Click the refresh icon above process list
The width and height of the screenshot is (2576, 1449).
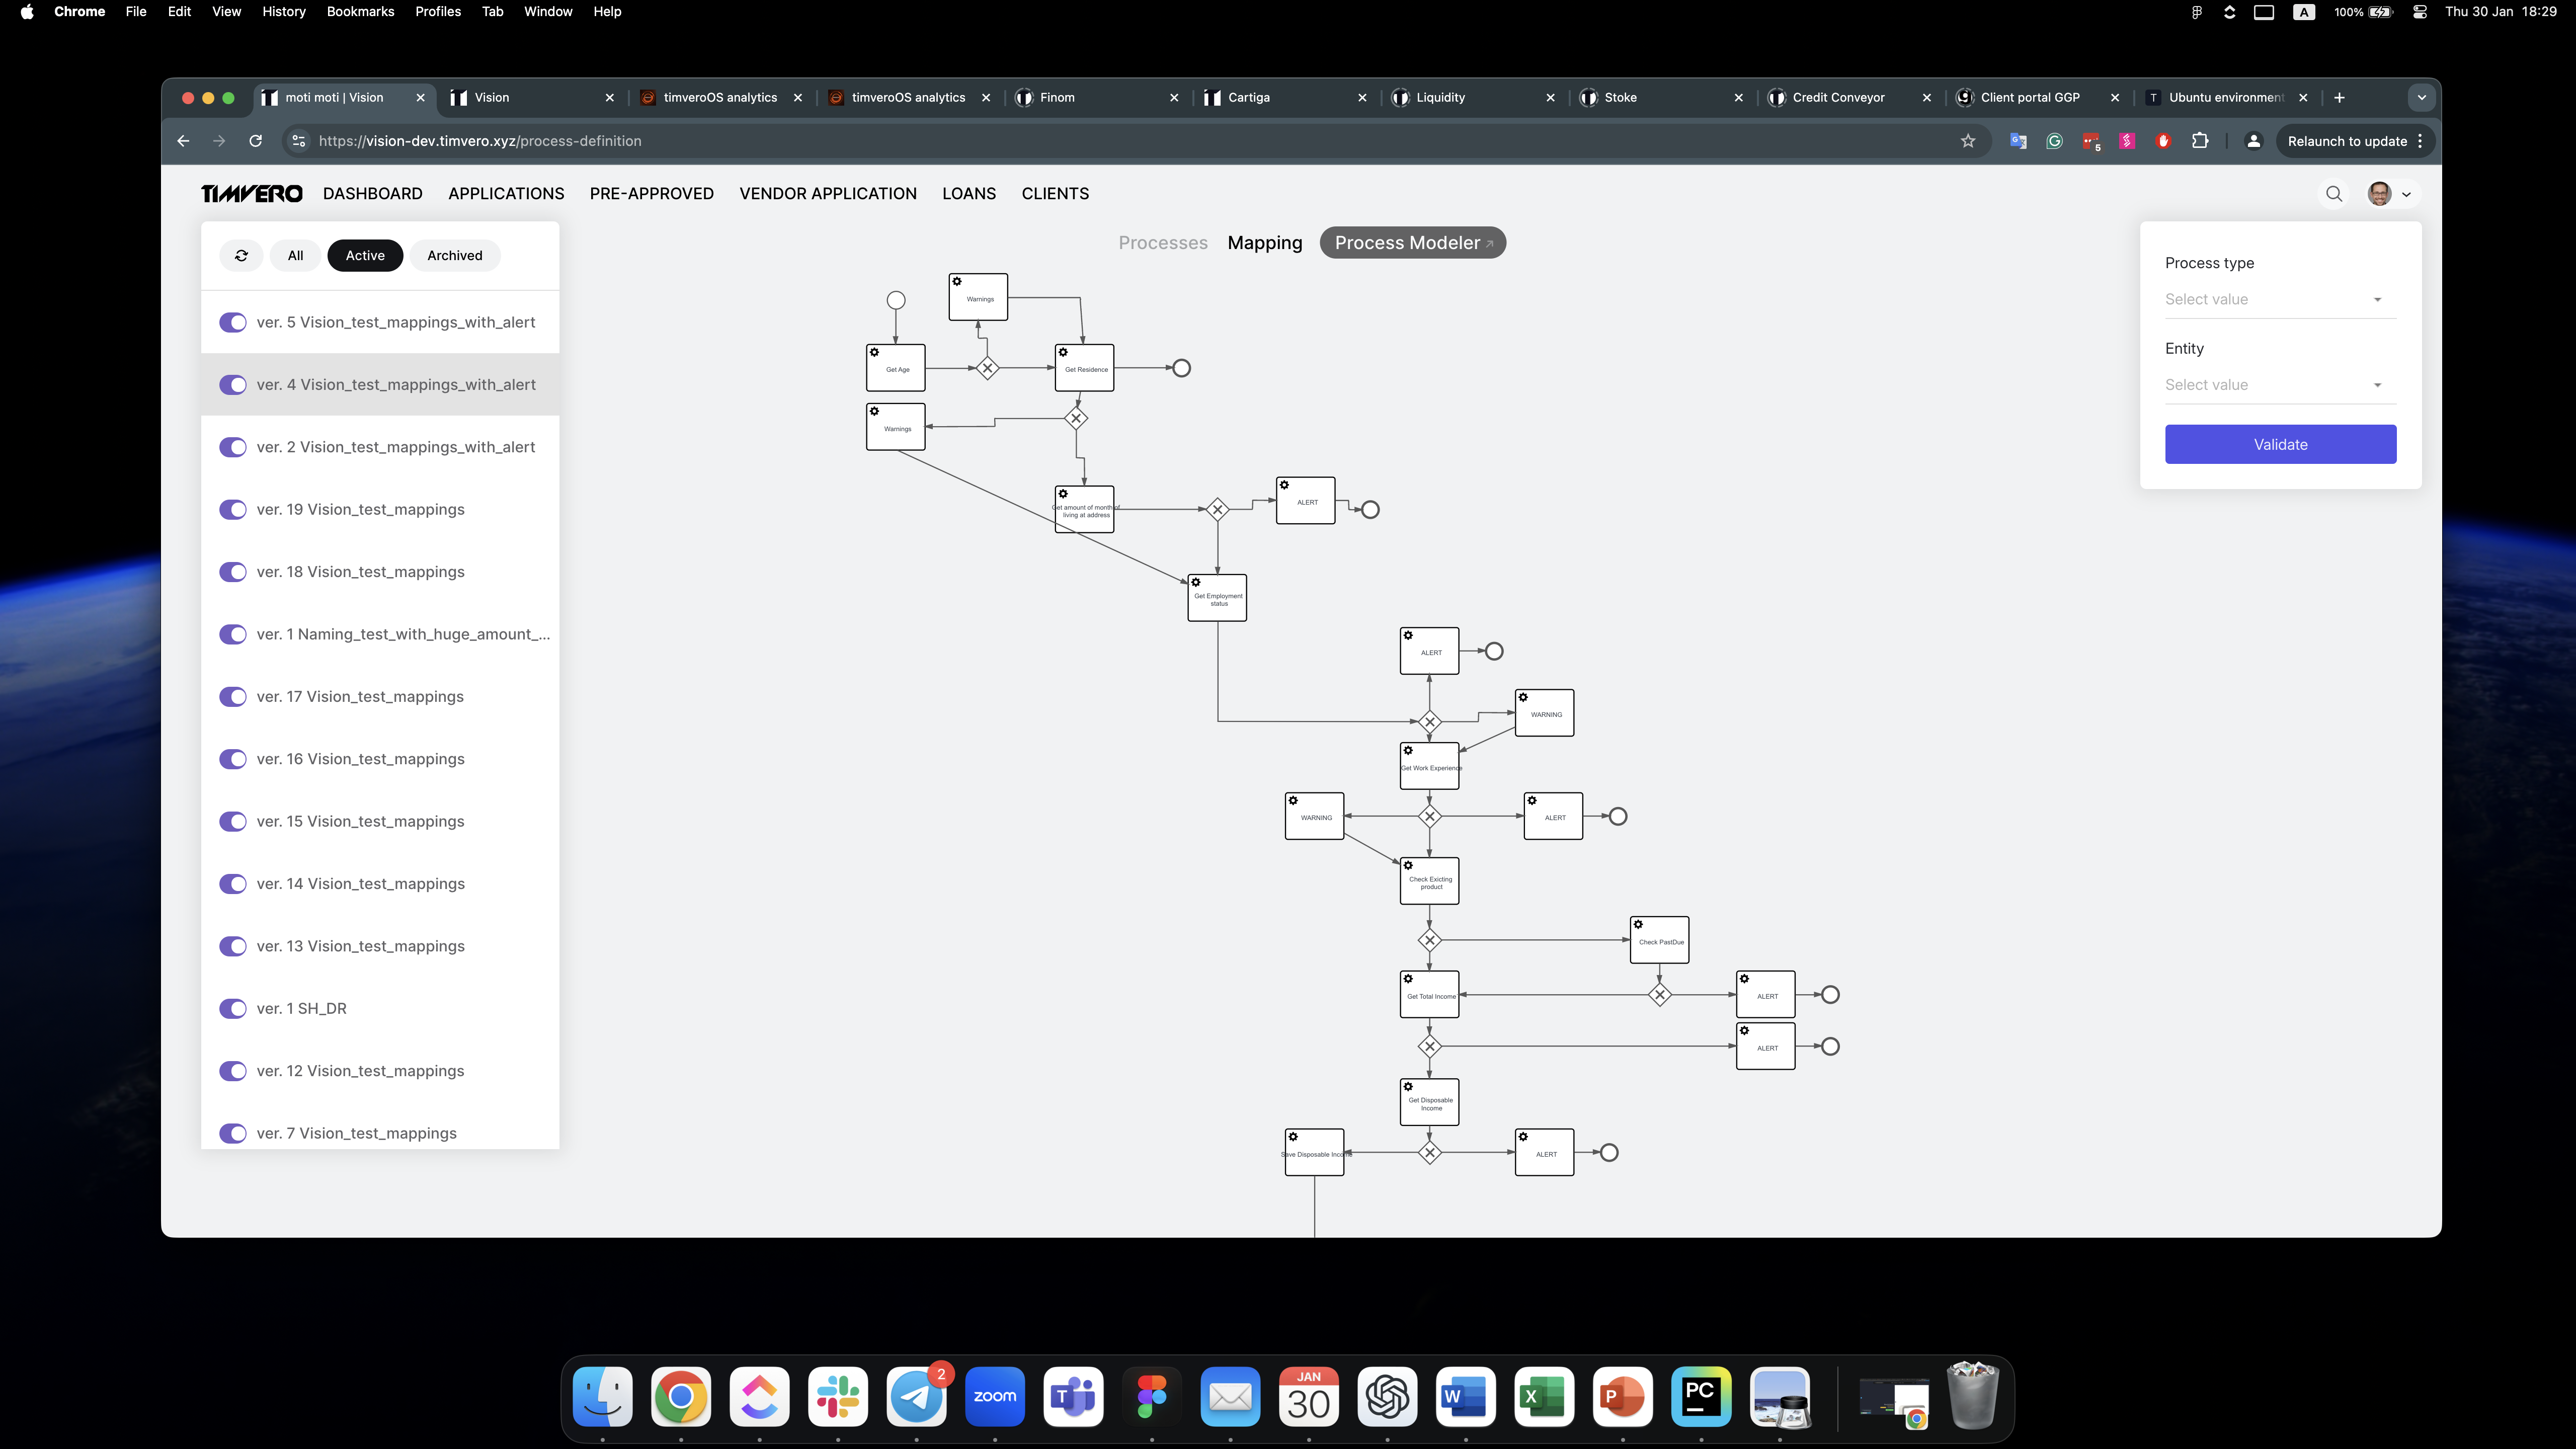pos(241,255)
